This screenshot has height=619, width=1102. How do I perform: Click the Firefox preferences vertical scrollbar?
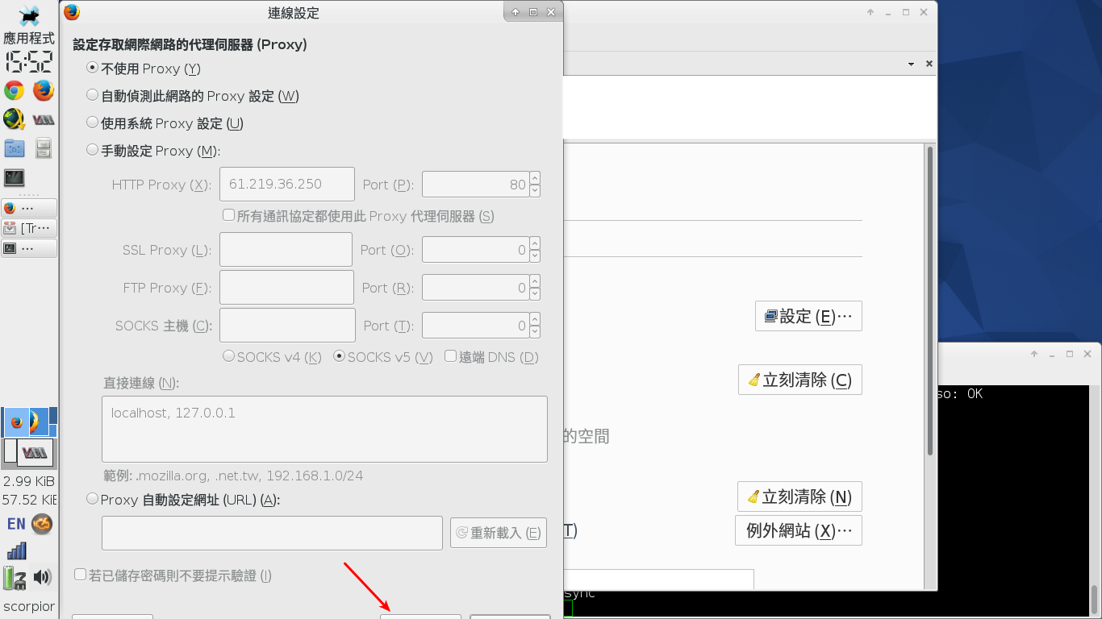929,300
